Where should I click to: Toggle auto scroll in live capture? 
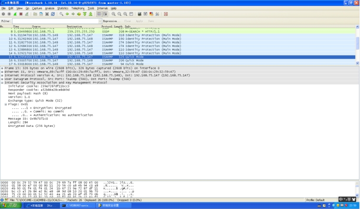105,14
